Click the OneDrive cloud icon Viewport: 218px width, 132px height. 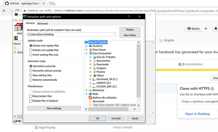click(90, 46)
